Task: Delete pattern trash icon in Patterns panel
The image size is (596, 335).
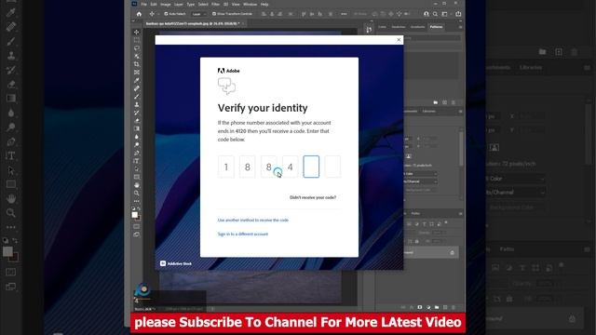Action: point(454,102)
